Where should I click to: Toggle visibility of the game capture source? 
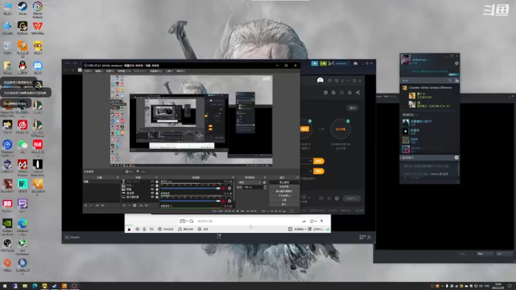click(x=152, y=193)
